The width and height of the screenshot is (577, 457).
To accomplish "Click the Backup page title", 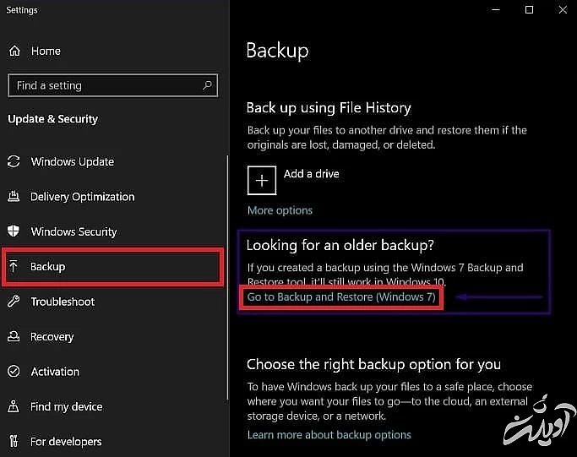I will (277, 52).
